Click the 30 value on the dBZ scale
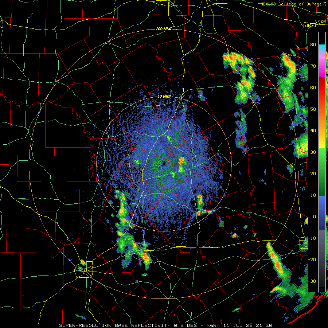Screen dimensions: 328x328 (313, 152)
